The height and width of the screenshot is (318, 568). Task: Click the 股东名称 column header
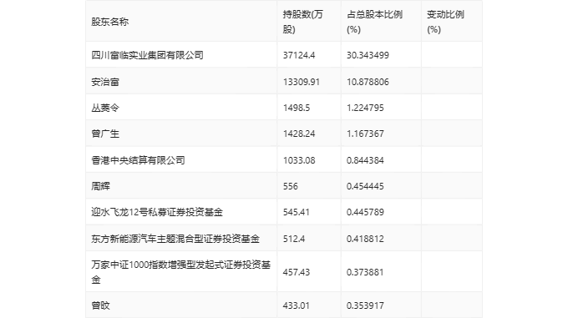pos(109,22)
